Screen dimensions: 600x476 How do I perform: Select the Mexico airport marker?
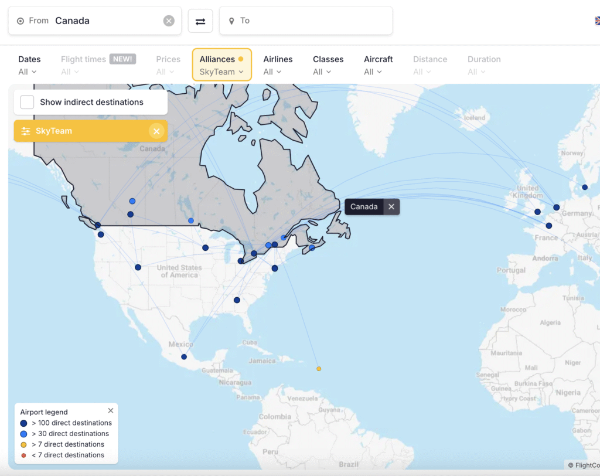point(184,357)
